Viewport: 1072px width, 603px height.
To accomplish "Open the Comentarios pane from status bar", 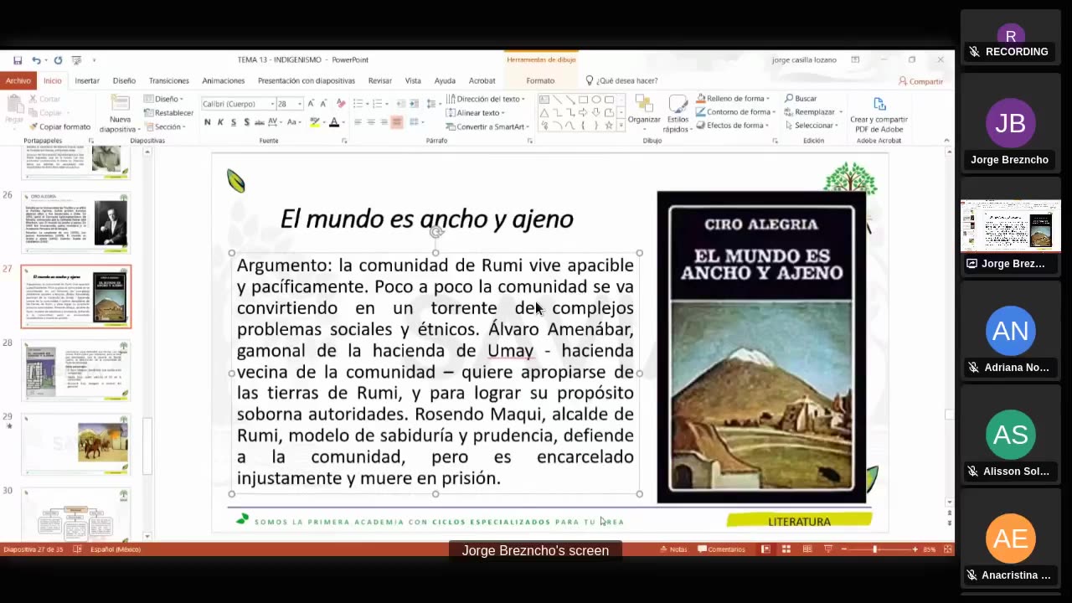I will pos(721,549).
